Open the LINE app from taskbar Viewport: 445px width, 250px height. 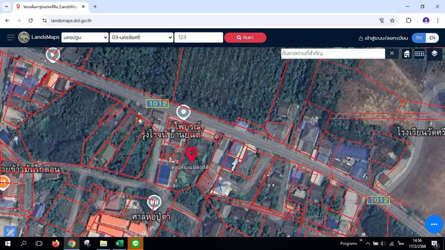pyautogui.click(x=135, y=243)
